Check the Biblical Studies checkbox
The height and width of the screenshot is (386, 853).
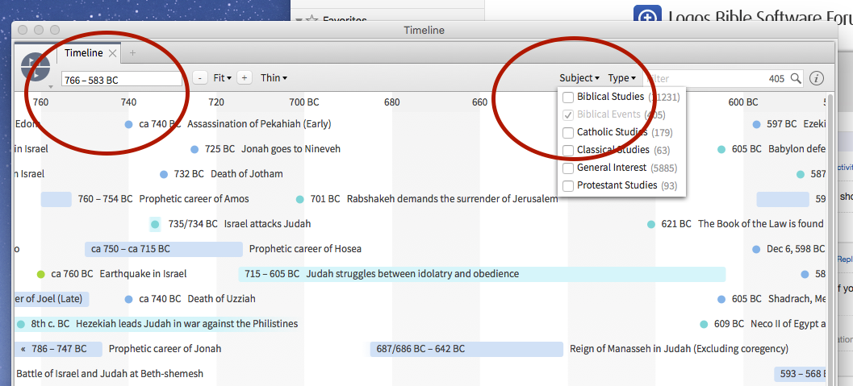(x=568, y=98)
